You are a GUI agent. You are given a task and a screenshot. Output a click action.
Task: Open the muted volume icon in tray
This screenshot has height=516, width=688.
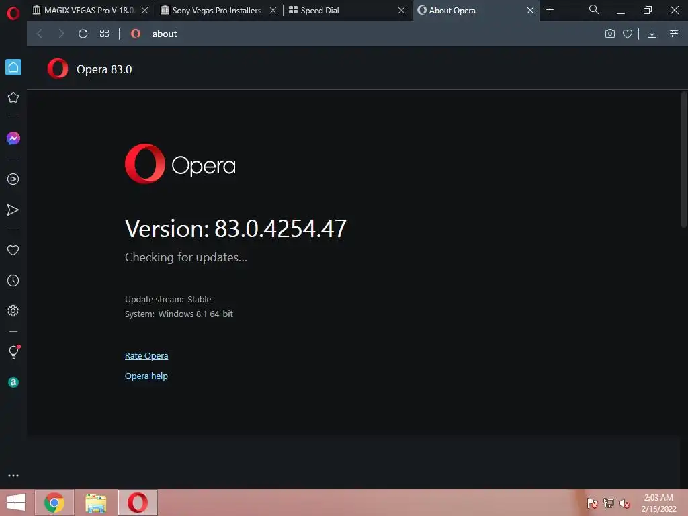coord(625,503)
